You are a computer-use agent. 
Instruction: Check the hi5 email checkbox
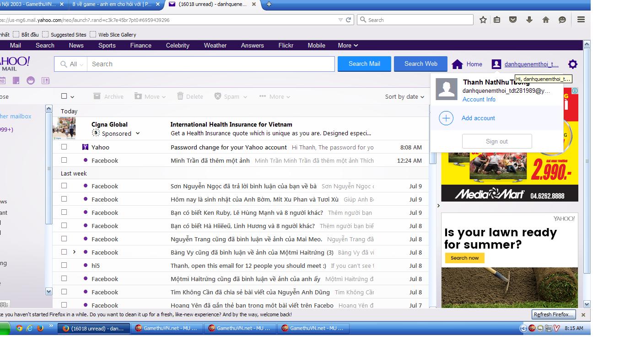(64, 265)
